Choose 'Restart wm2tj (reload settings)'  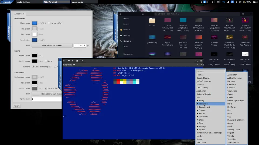210,133
